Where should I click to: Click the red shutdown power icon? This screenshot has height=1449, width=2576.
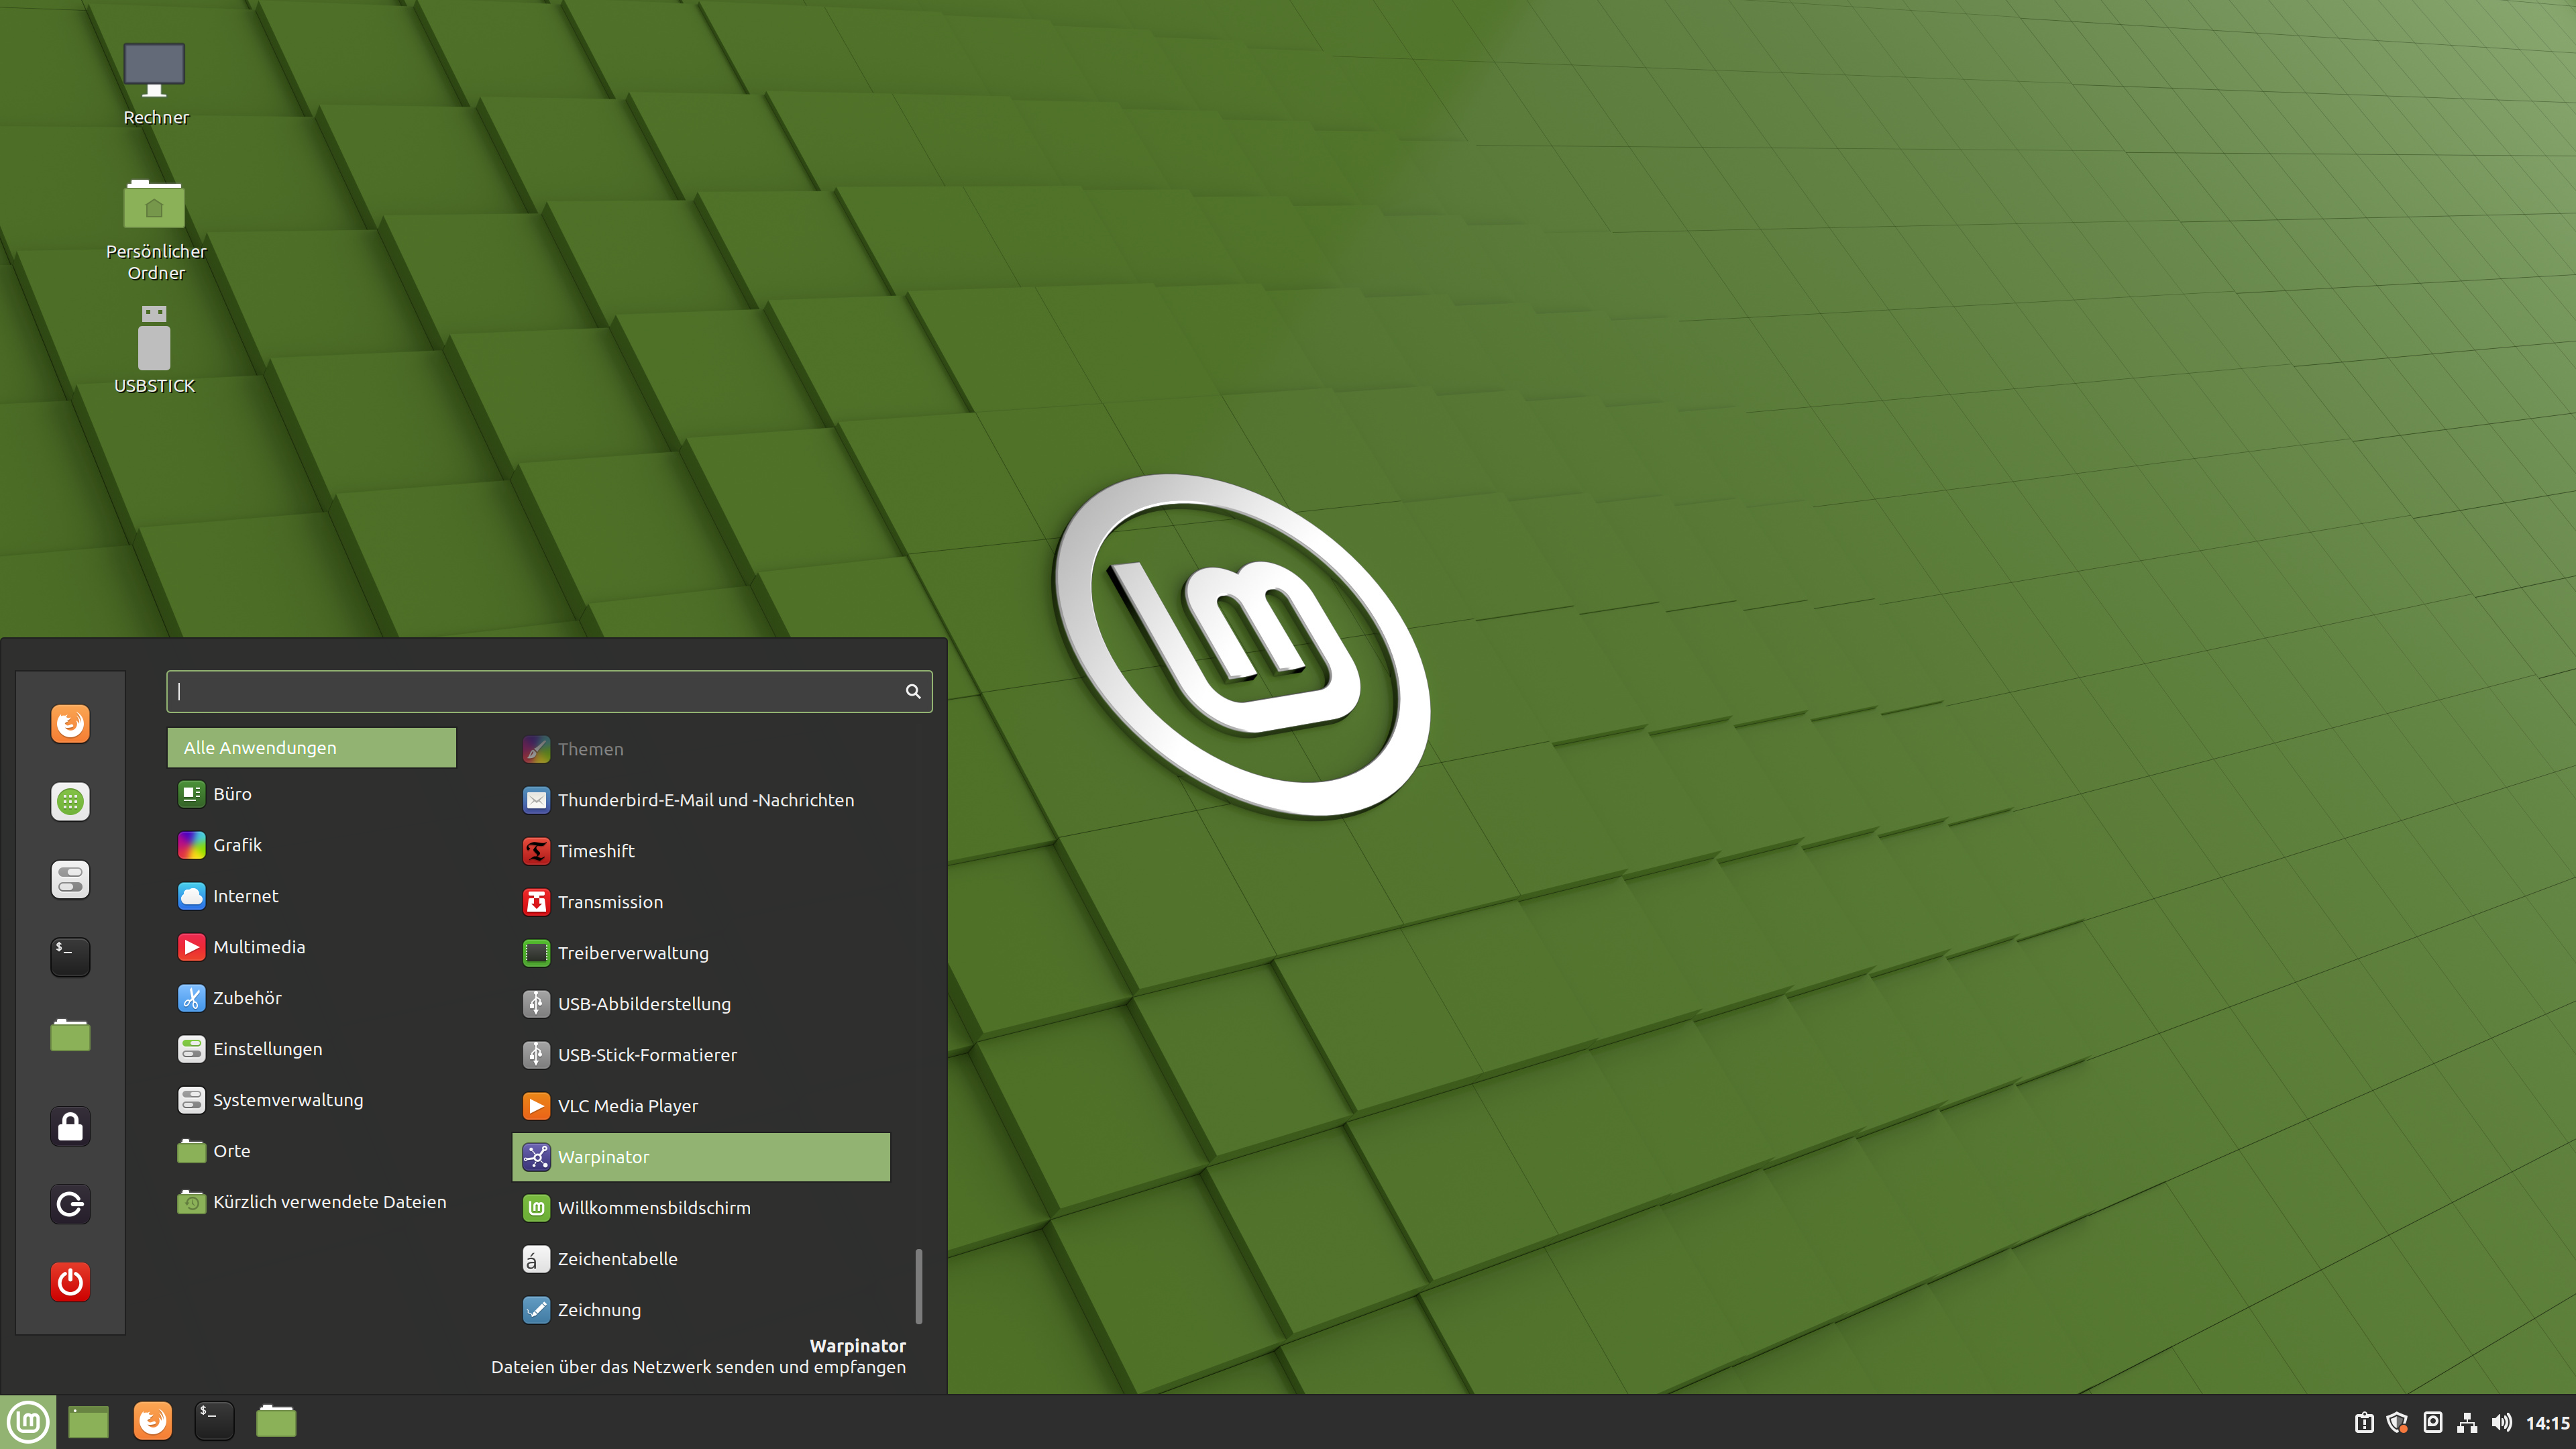(70, 1281)
